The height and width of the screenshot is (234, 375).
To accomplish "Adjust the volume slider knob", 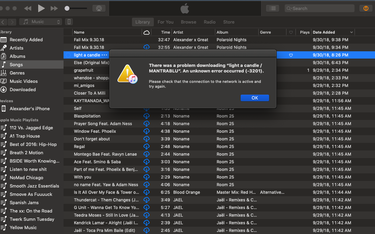I will [67, 8].
